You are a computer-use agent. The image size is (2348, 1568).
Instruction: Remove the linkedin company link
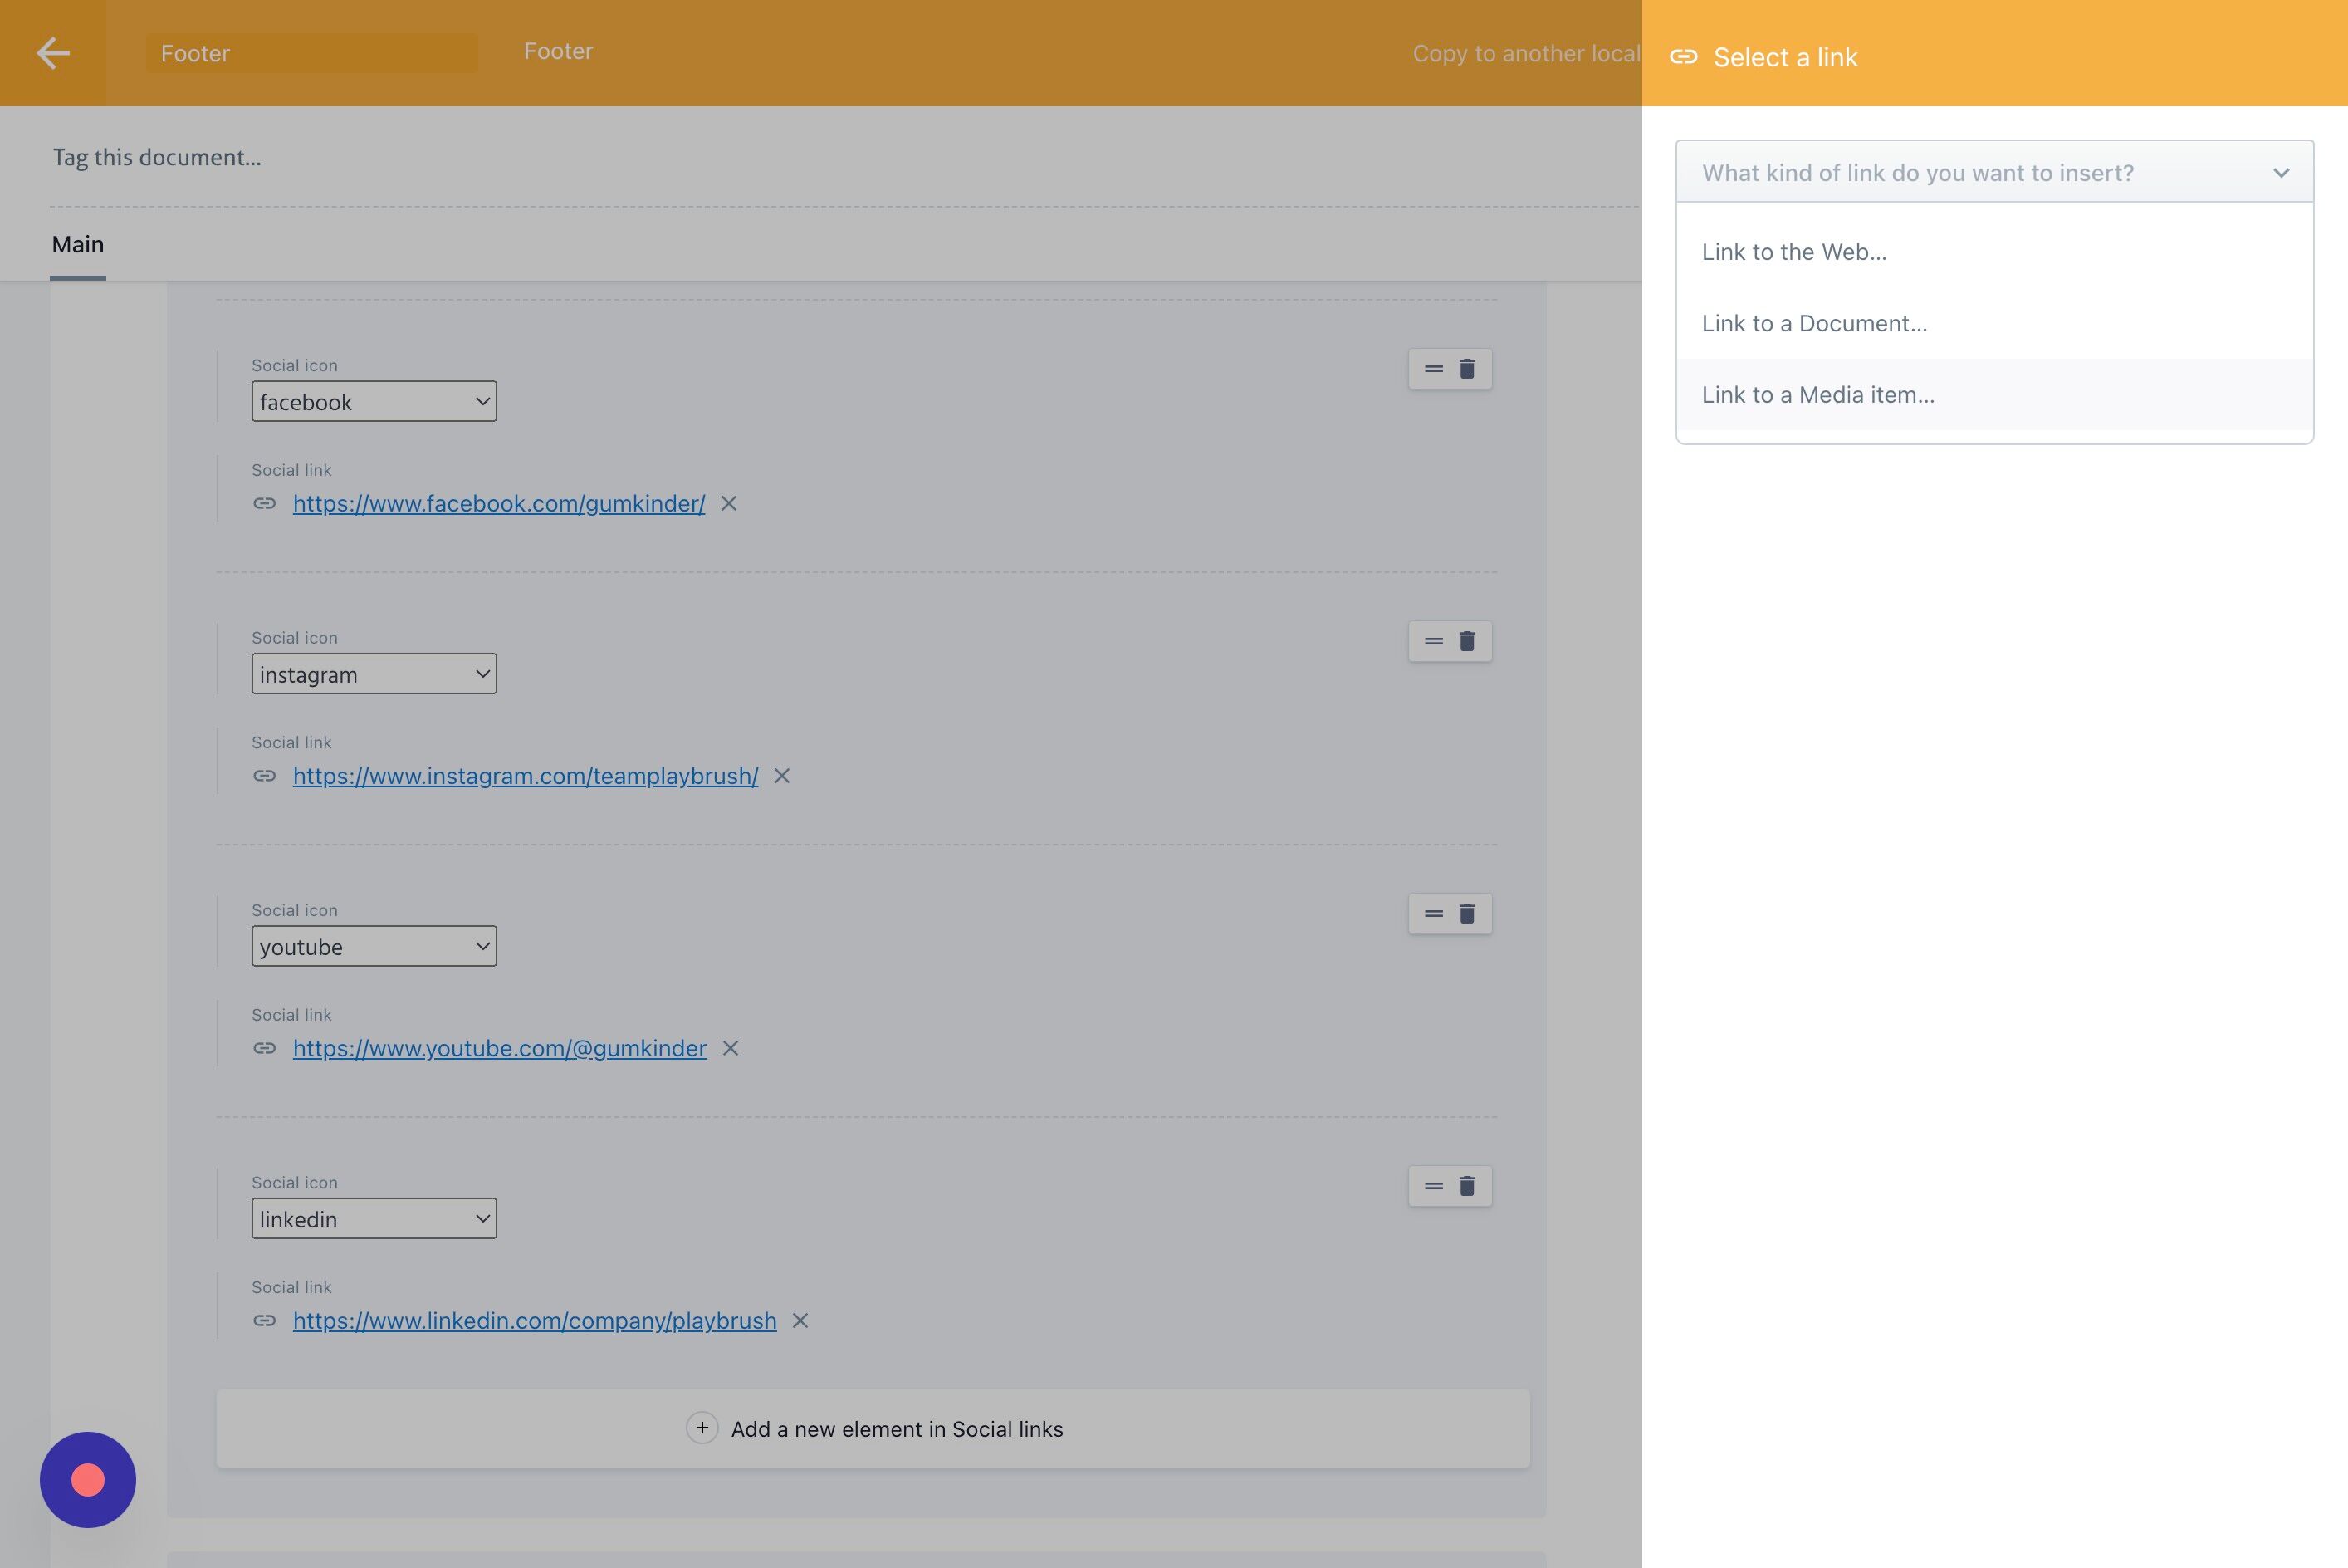point(800,1321)
